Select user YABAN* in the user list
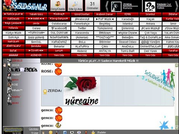Screen dimensions: 179x134 [x=16, y=74]
